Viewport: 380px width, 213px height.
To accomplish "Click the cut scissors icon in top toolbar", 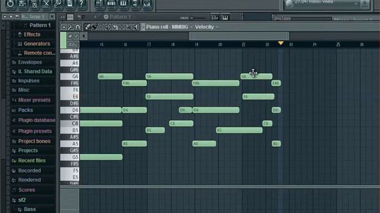I will point(46,4).
